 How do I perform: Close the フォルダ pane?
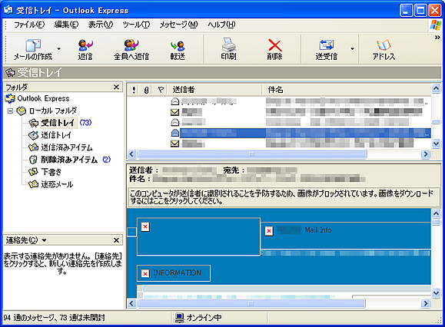(116, 87)
